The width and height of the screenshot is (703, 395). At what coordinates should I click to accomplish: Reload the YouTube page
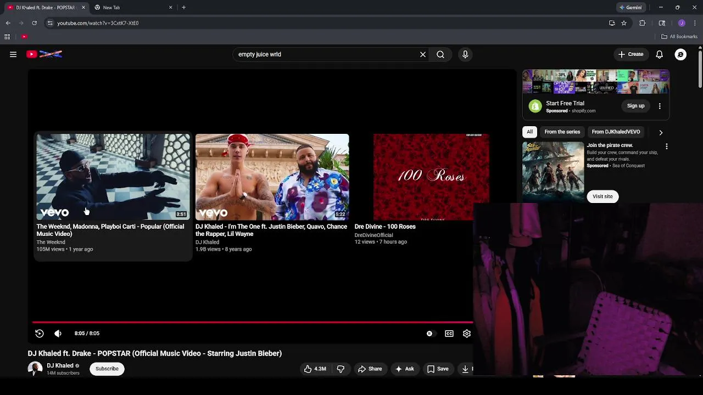tap(34, 23)
